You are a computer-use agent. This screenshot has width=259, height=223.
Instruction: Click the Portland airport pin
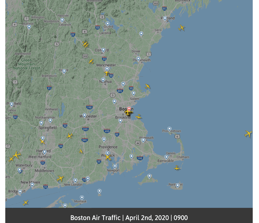pos(165,18)
